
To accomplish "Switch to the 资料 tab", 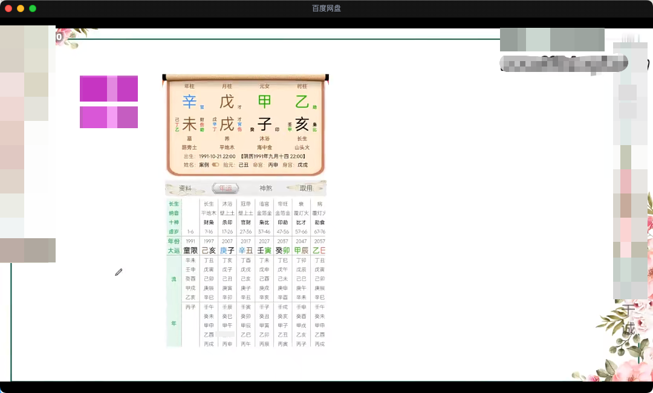I will tap(185, 188).
